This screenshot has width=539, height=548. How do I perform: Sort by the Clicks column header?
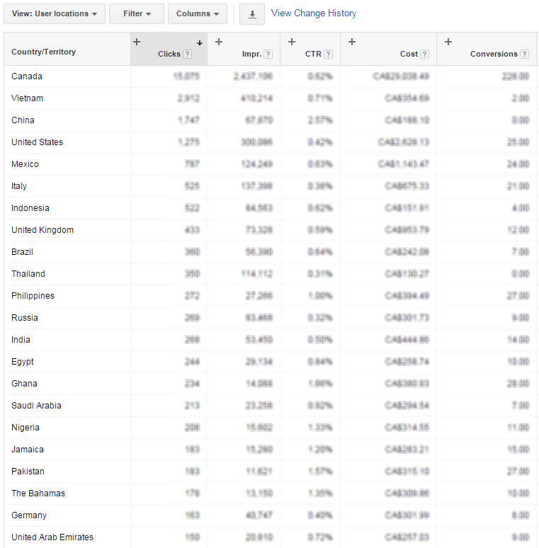click(x=169, y=55)
